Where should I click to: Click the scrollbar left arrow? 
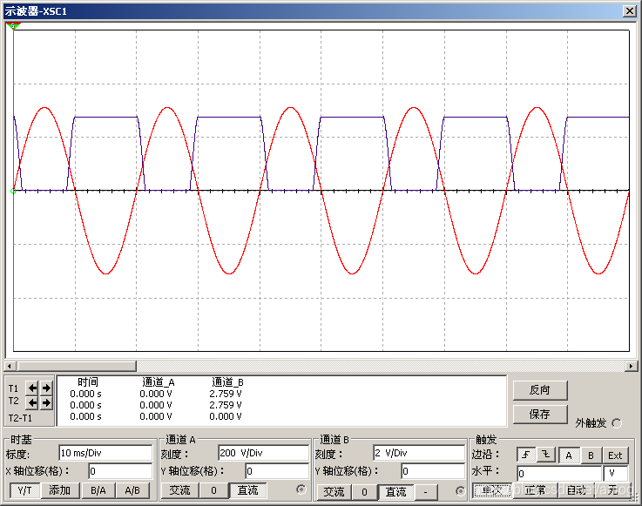10,366
